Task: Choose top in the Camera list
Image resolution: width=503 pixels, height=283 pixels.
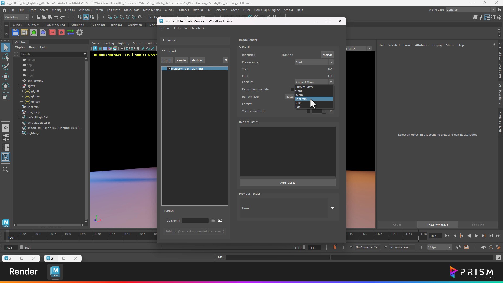Action: [x=314, y=107]
